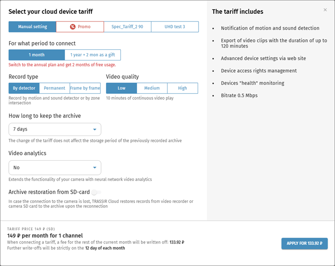Viewport: 335px width, 266px height.
Task: Open the UHD test 3 tab
Action: (x=175, y=27)
